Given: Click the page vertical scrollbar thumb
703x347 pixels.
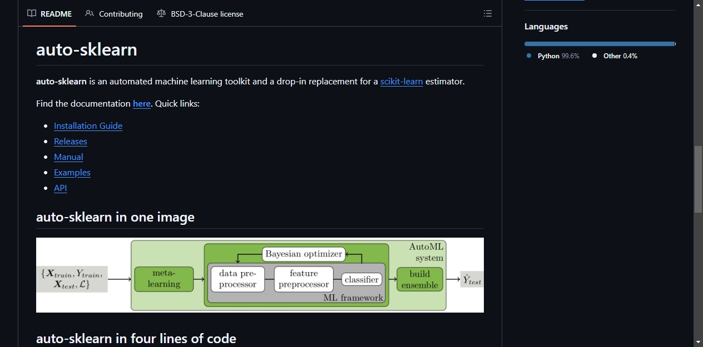Looking at the screenshot, I should click(x=698, y=179).
